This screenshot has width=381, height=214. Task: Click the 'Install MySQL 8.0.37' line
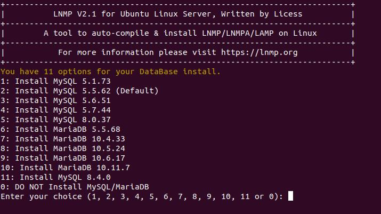(x=55, y=120)
